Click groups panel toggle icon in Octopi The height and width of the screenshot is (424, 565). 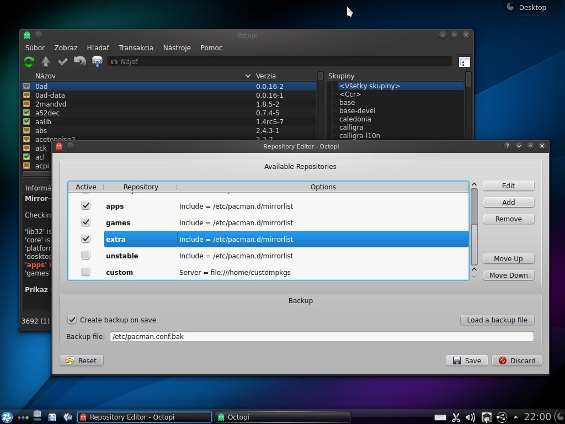(465, 62)
